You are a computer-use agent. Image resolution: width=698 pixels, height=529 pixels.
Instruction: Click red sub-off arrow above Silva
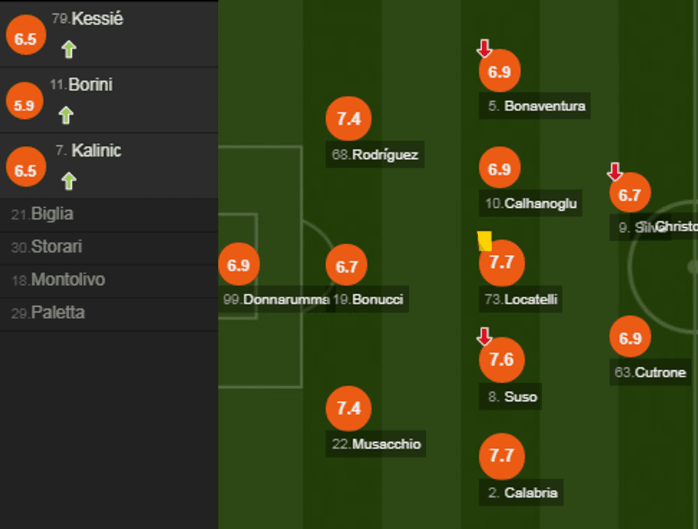point(615,172)
